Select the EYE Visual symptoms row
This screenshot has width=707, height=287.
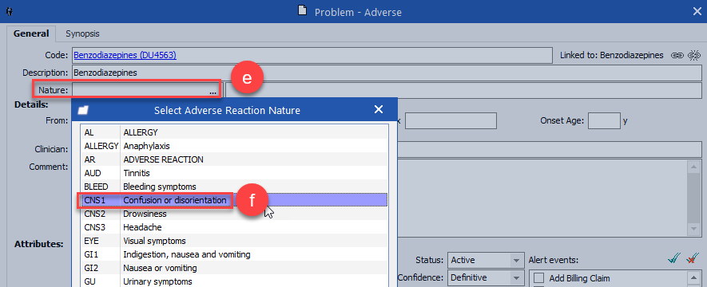[234, 241]
